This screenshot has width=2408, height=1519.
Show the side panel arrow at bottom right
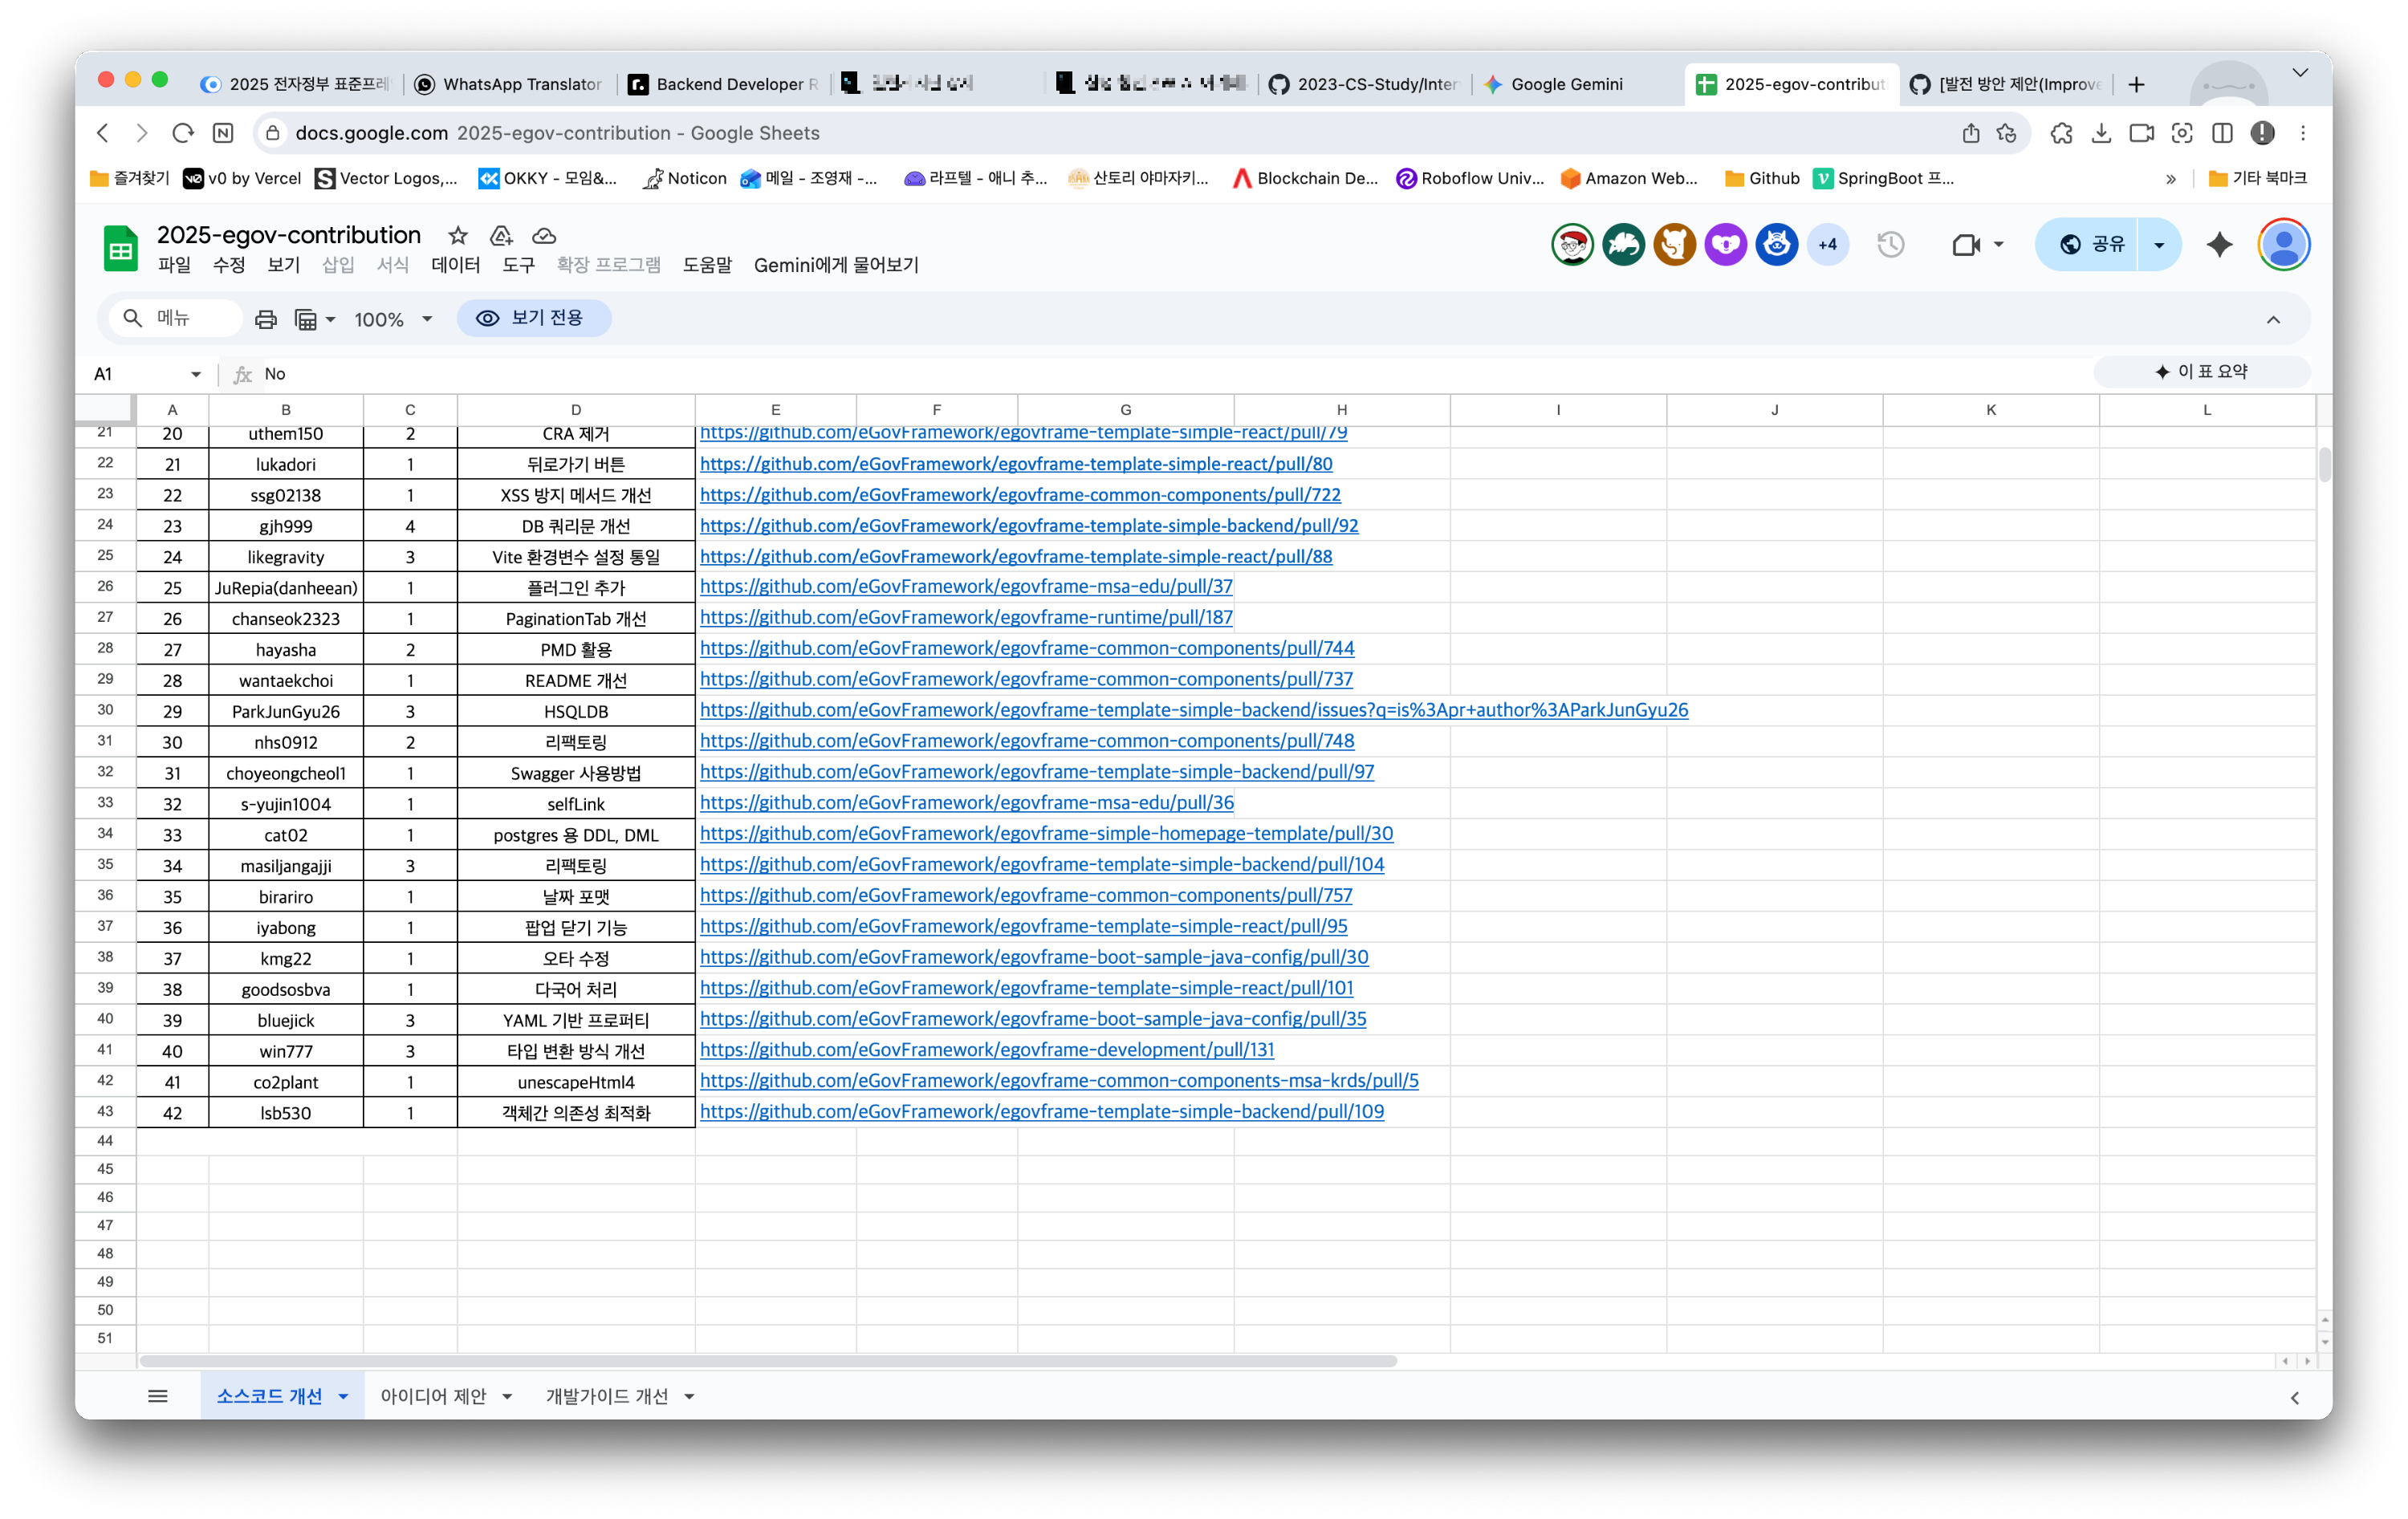coord(2295,1398)
